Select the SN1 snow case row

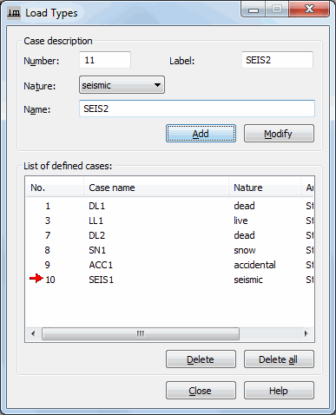(x=170, y=250)
